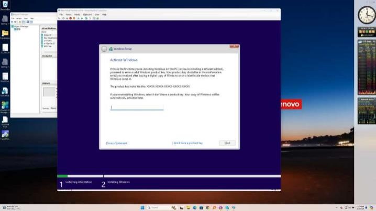
Task: Open File Explorer from the taskbar
Action: click(x=188, y=208)
